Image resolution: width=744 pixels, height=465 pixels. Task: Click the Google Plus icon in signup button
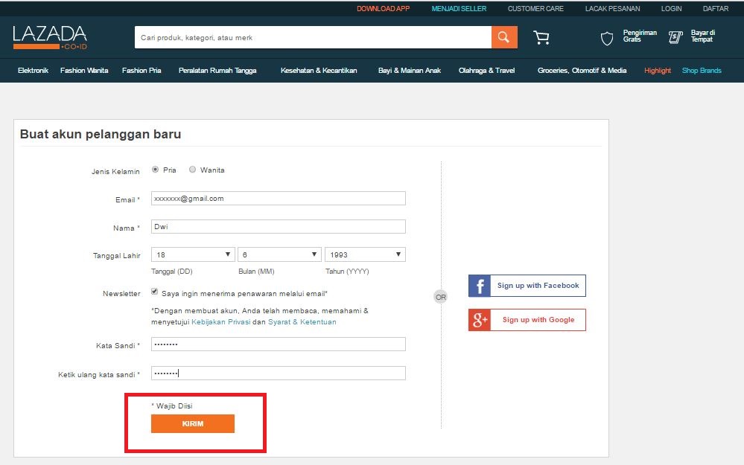point(480,320)
